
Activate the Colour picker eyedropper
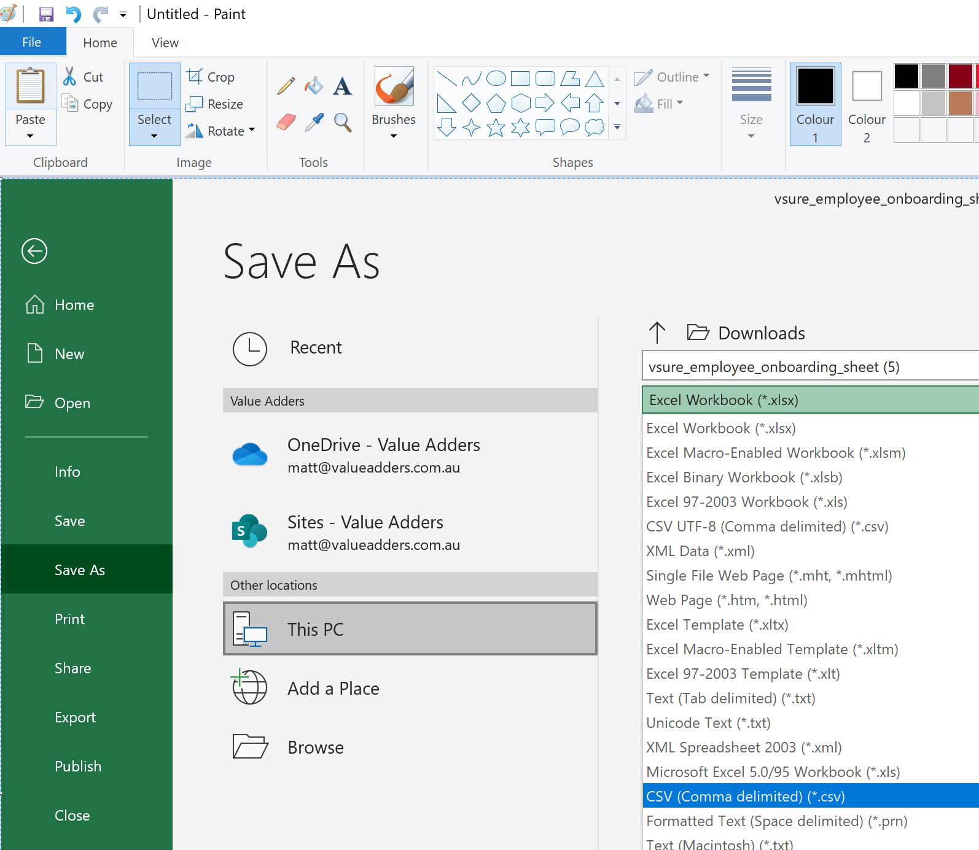314,122
